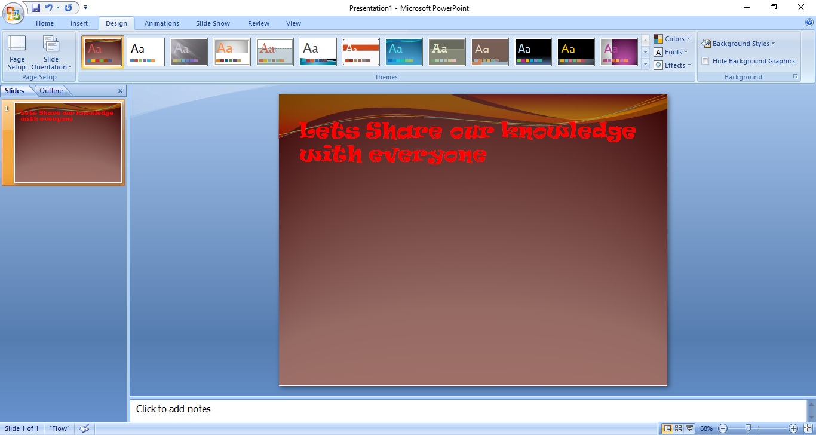Switch to Slide Sorter view
Viewport: 816px width, 435px height.
tap(679, 428)
